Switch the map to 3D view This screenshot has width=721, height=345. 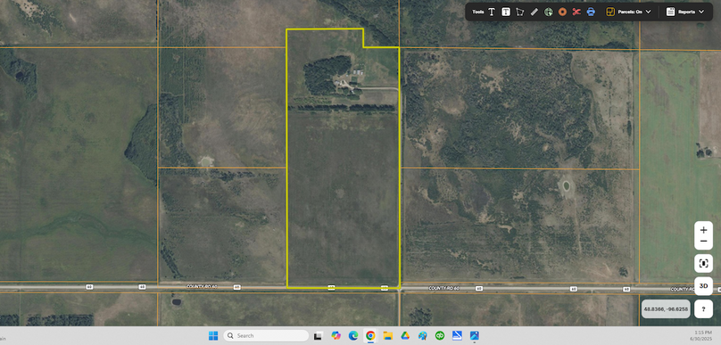(x=703, y=286)
